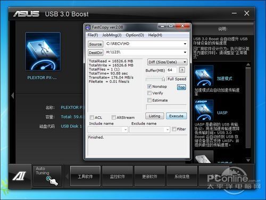Click the TotalRead = 16526.6 MB text

(111, 61)
